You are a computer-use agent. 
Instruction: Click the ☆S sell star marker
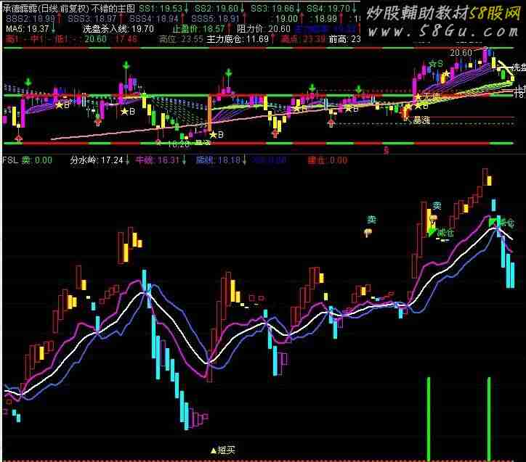[x=436, y=63]
